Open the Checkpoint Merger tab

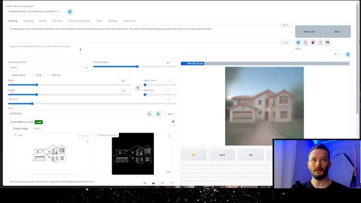(x=79, y=21)
